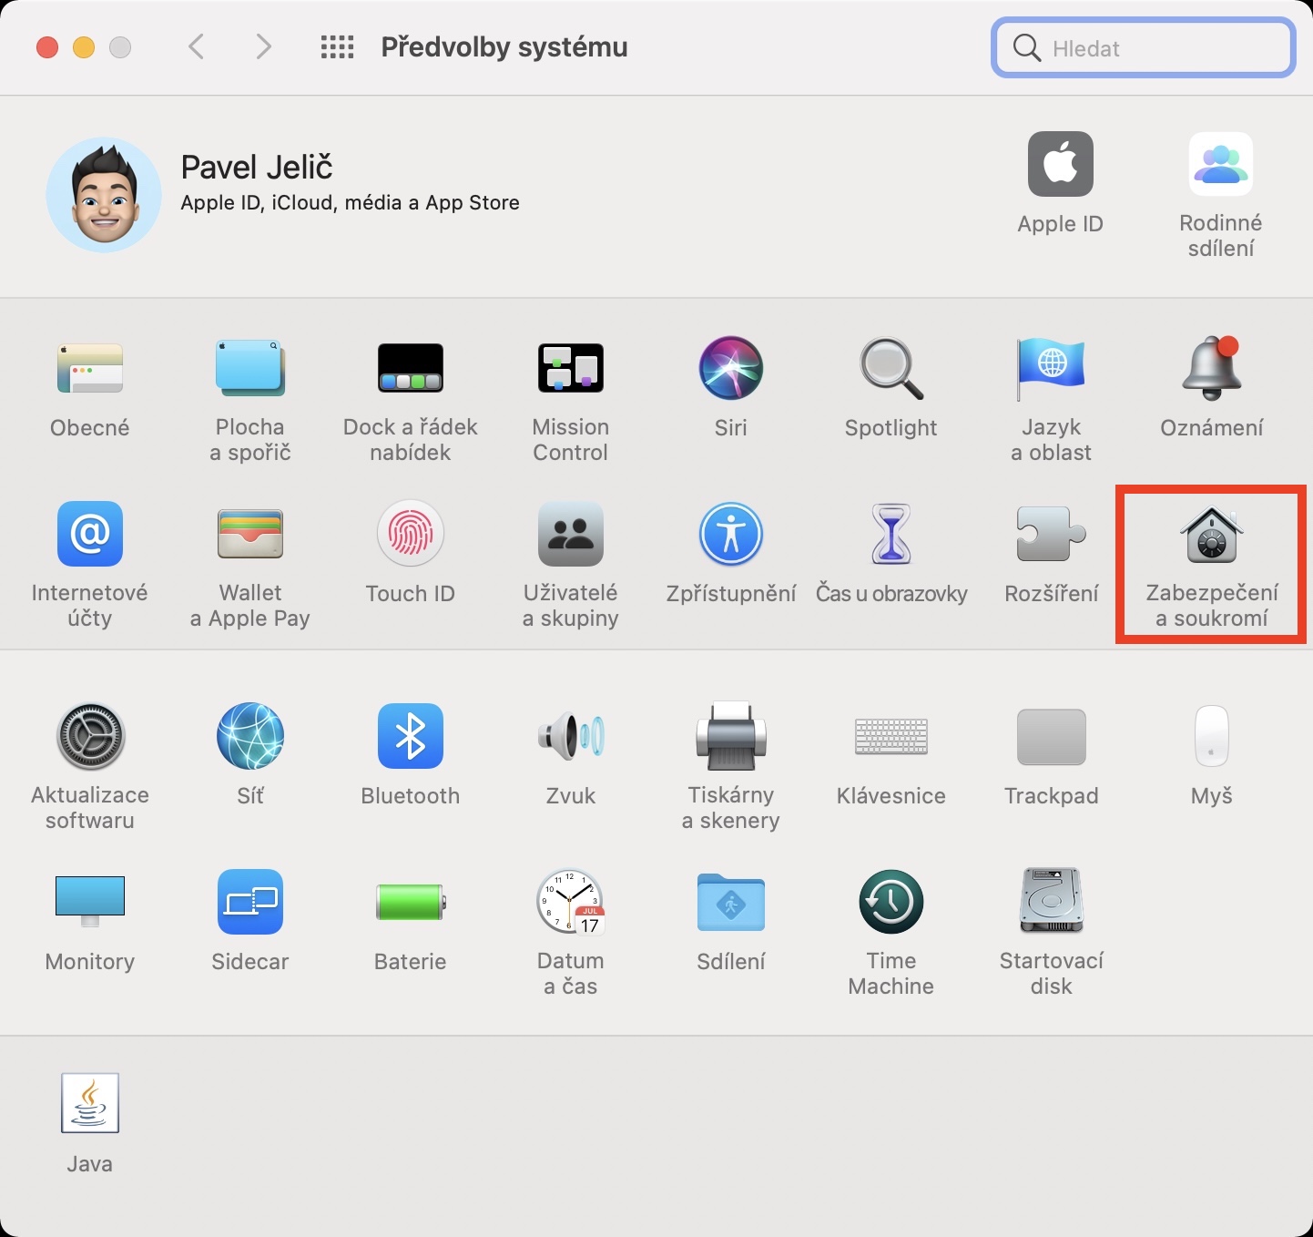Viewport: 1313px width, 1237px height.
Task: Go back with the left arrow
Action: (196, 46)
